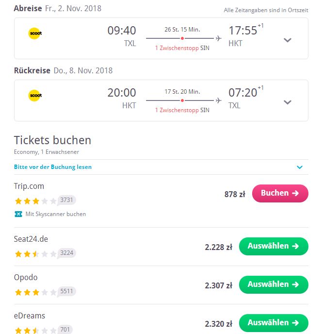Click the airplane icon on the outbound route line

click(219, 38)
